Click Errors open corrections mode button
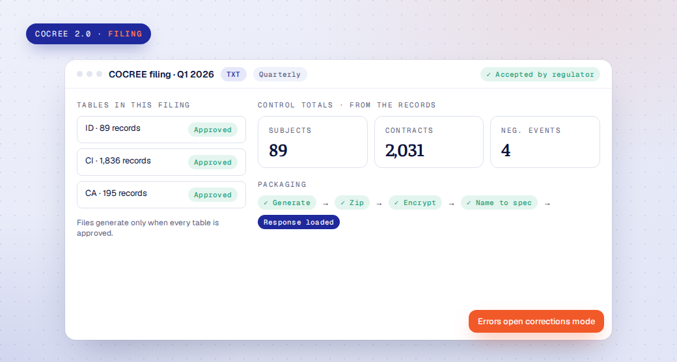This screenshot has height=362, width=677. coord(536,322)
